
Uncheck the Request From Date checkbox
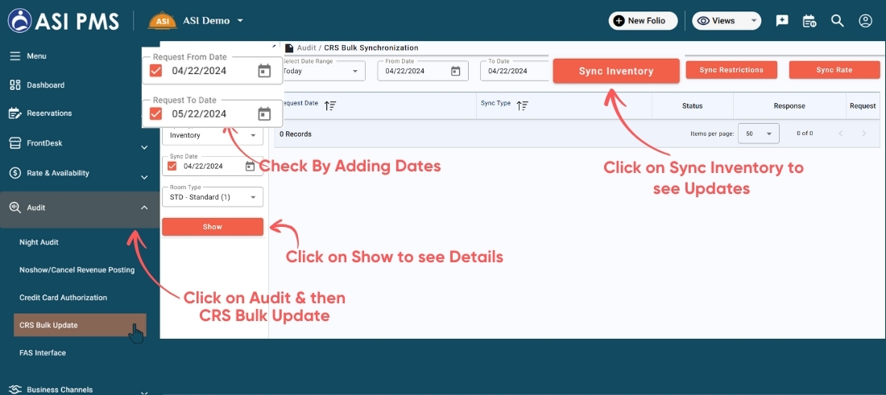tap(156, 71)
